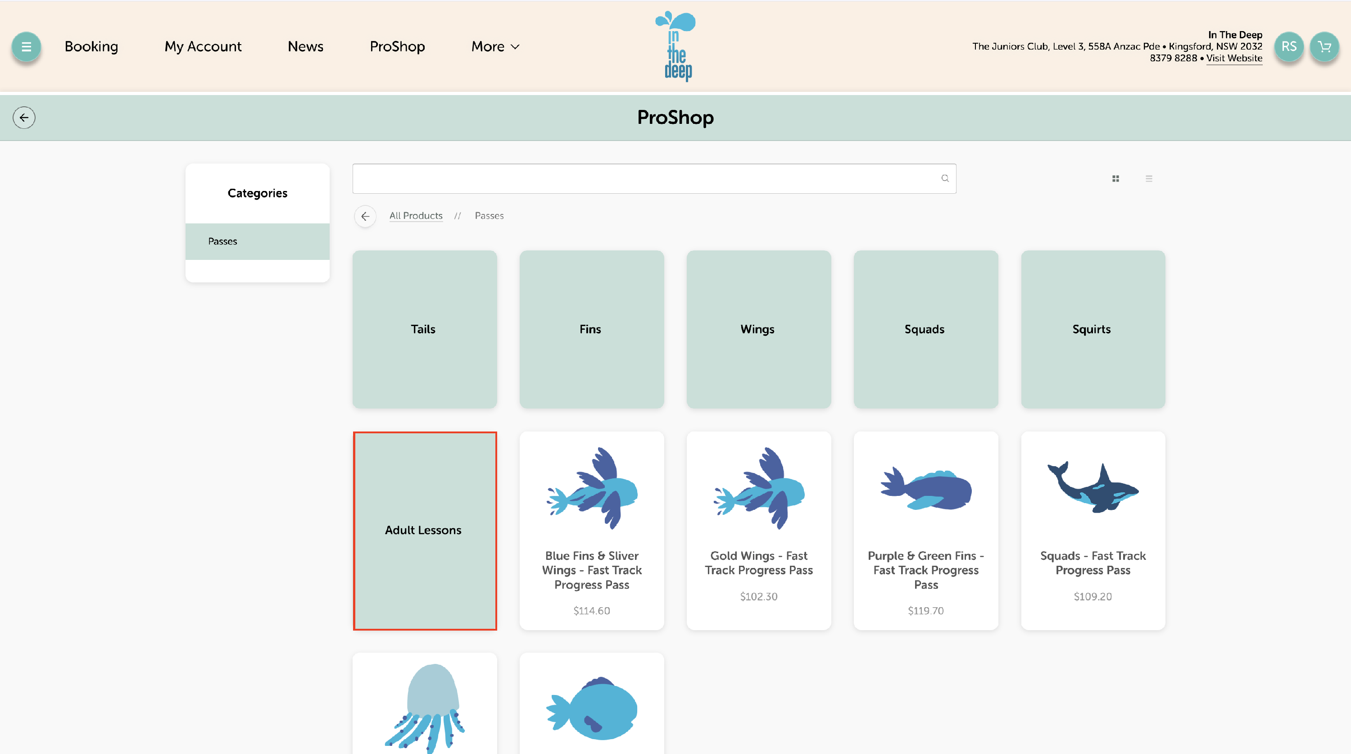Click the search magnifier icon

pyautogui.click(x=944, y=178)
